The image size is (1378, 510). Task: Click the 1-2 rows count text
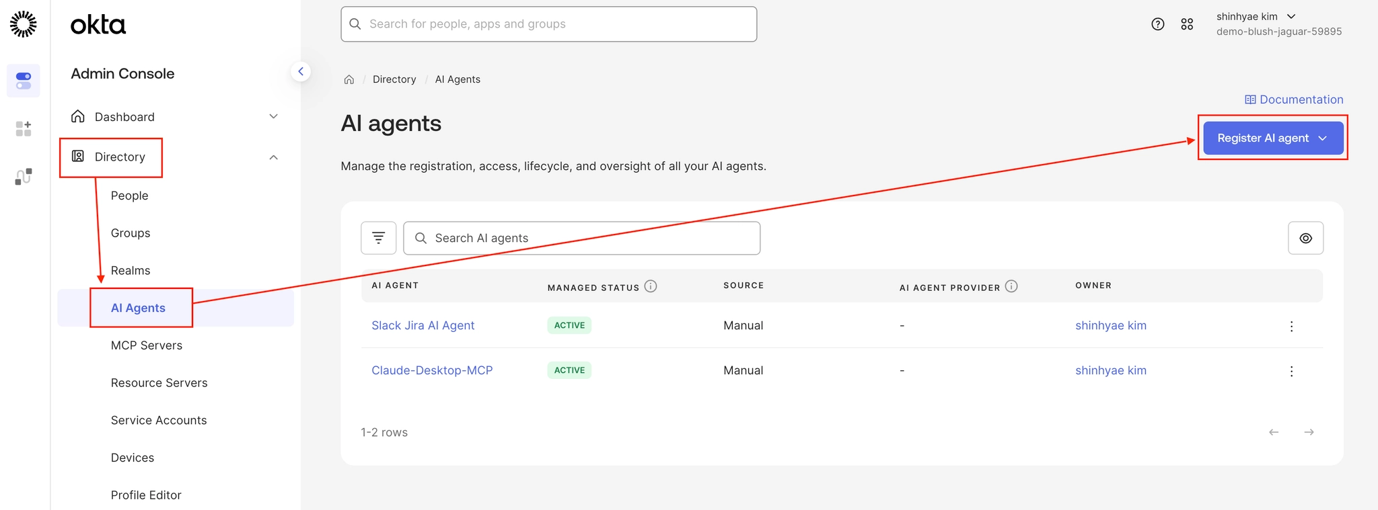[384, 432]
